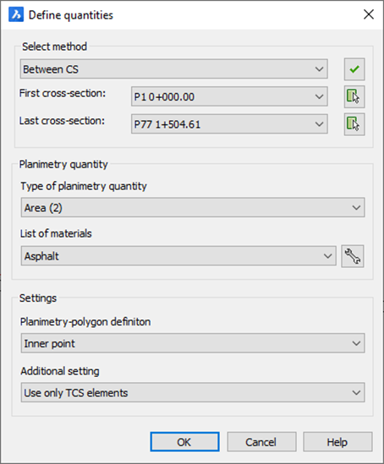
Task: Pick last cross-section from drawing icon
Action: (354, 124)
